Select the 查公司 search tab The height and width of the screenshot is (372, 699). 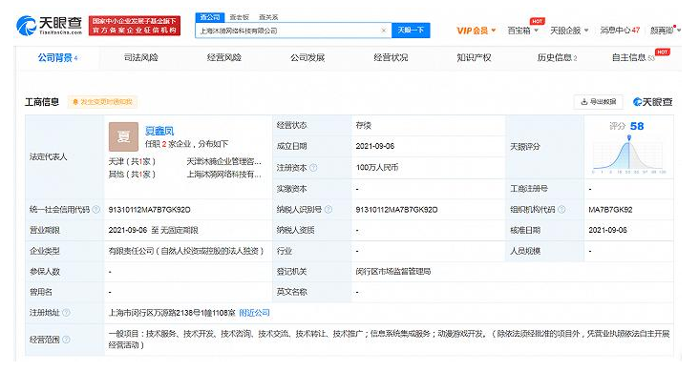click(x=209, y=17)
